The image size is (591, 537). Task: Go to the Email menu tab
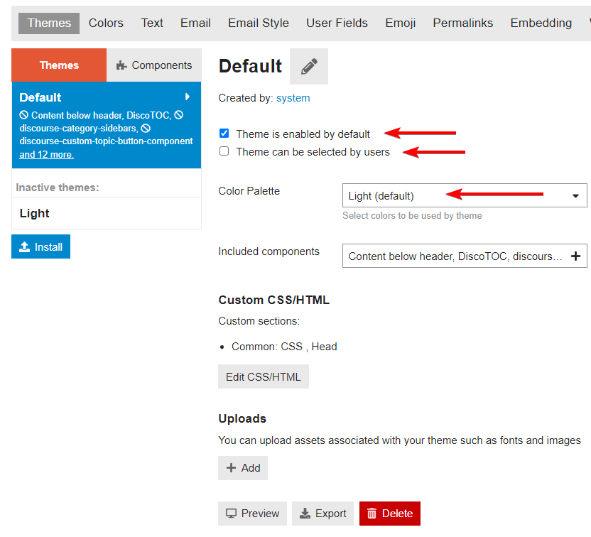point(195,23)
